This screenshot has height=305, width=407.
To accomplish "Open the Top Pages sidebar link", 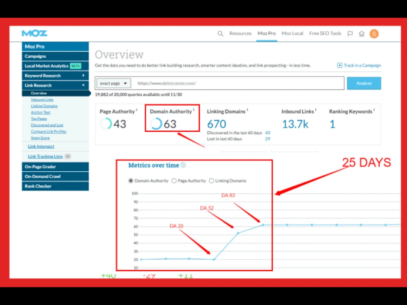I will click(39, 119).
